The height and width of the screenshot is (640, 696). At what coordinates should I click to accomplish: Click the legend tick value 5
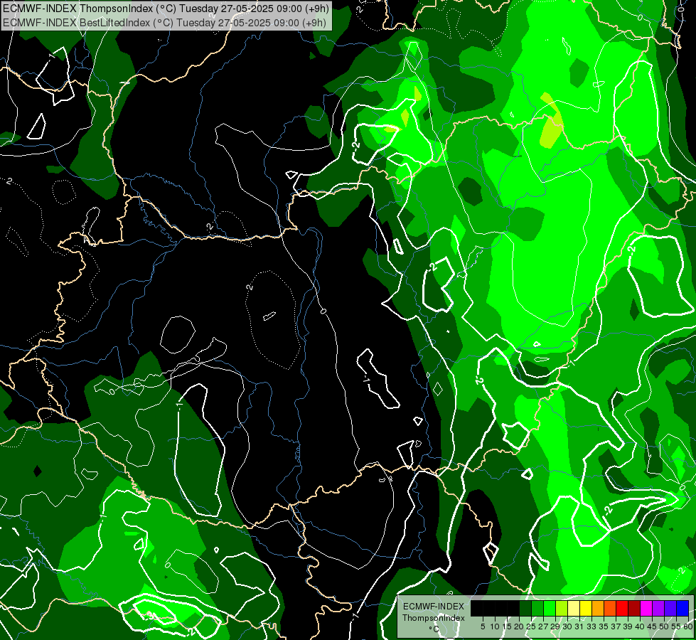(x=483, y=626)
